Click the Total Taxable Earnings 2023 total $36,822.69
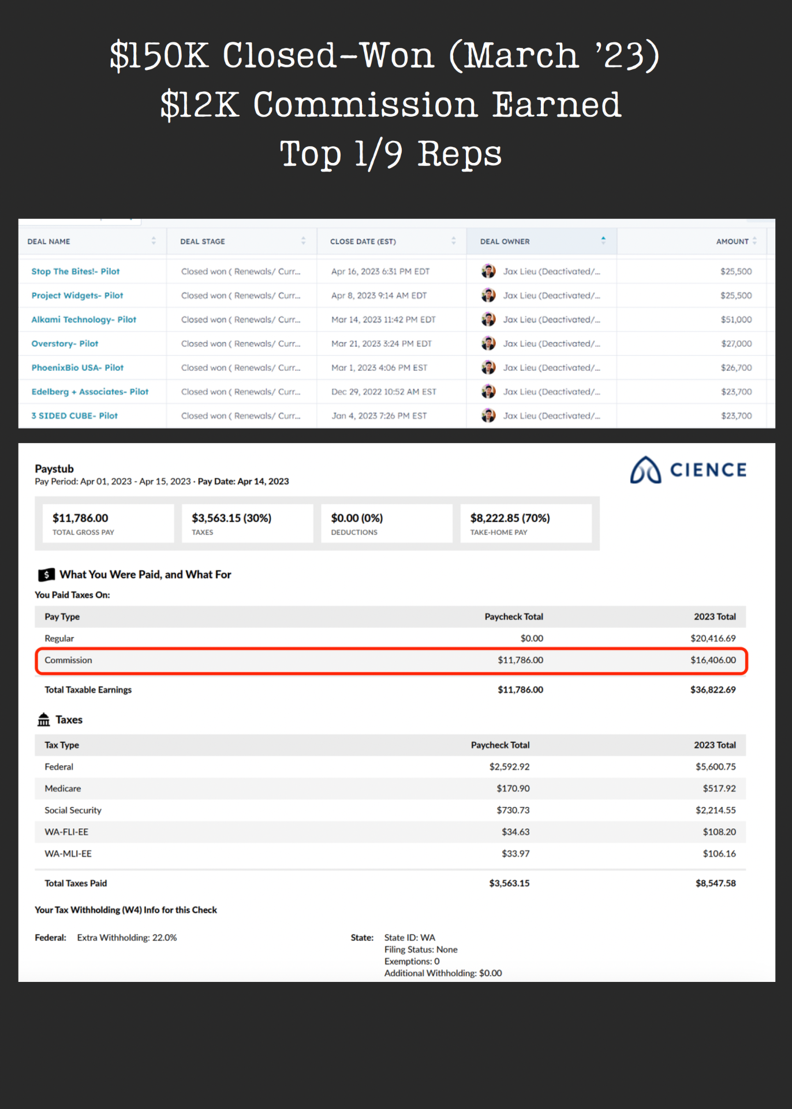Screen dimensions: 792x1109 (713, 690)
